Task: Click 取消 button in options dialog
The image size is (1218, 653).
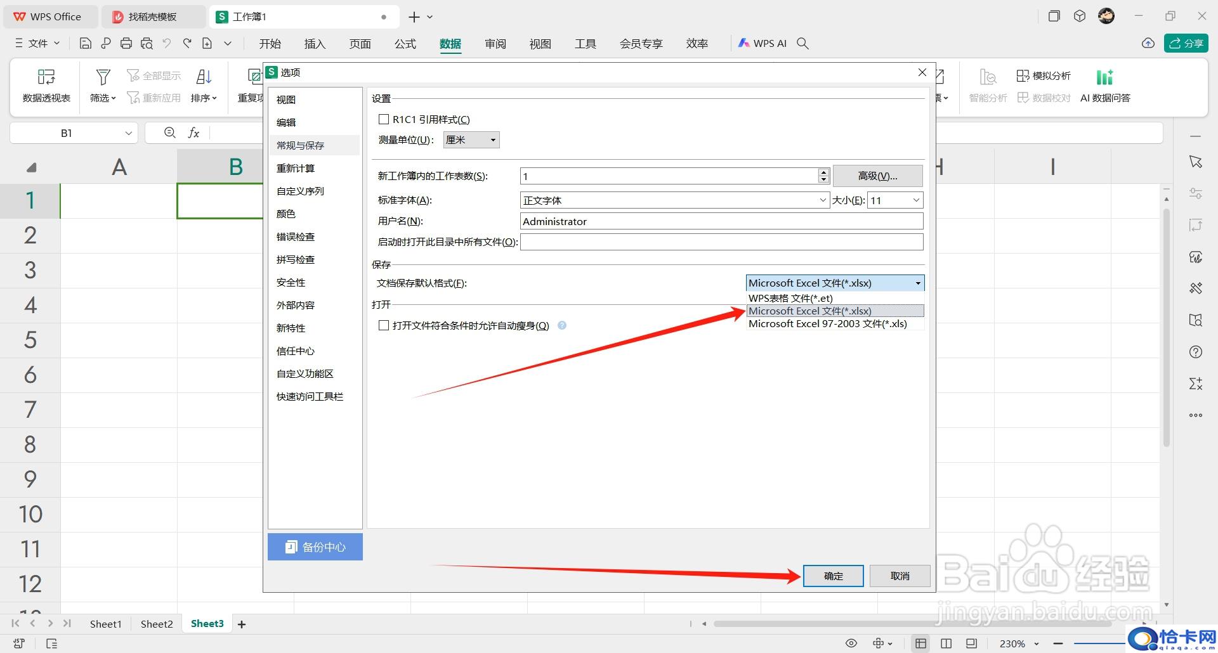Action: point(900,576)
